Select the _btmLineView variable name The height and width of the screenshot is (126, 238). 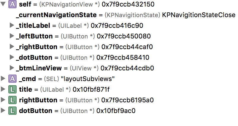point(39,68)
